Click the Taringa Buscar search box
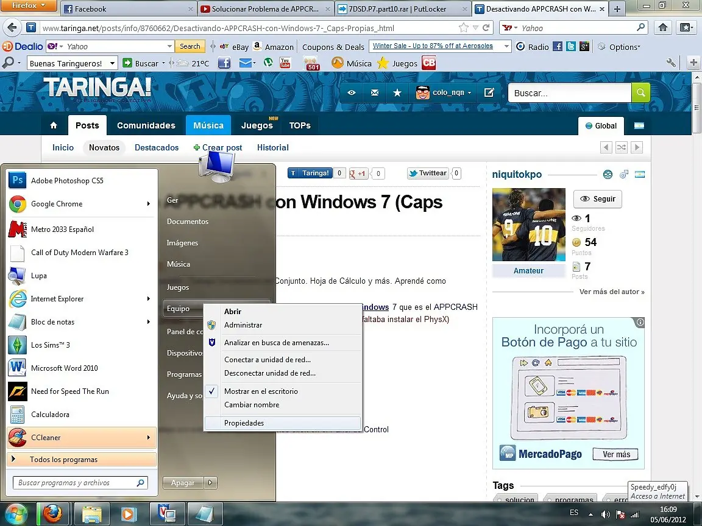702x526 pixels. (x=569, y=93)
